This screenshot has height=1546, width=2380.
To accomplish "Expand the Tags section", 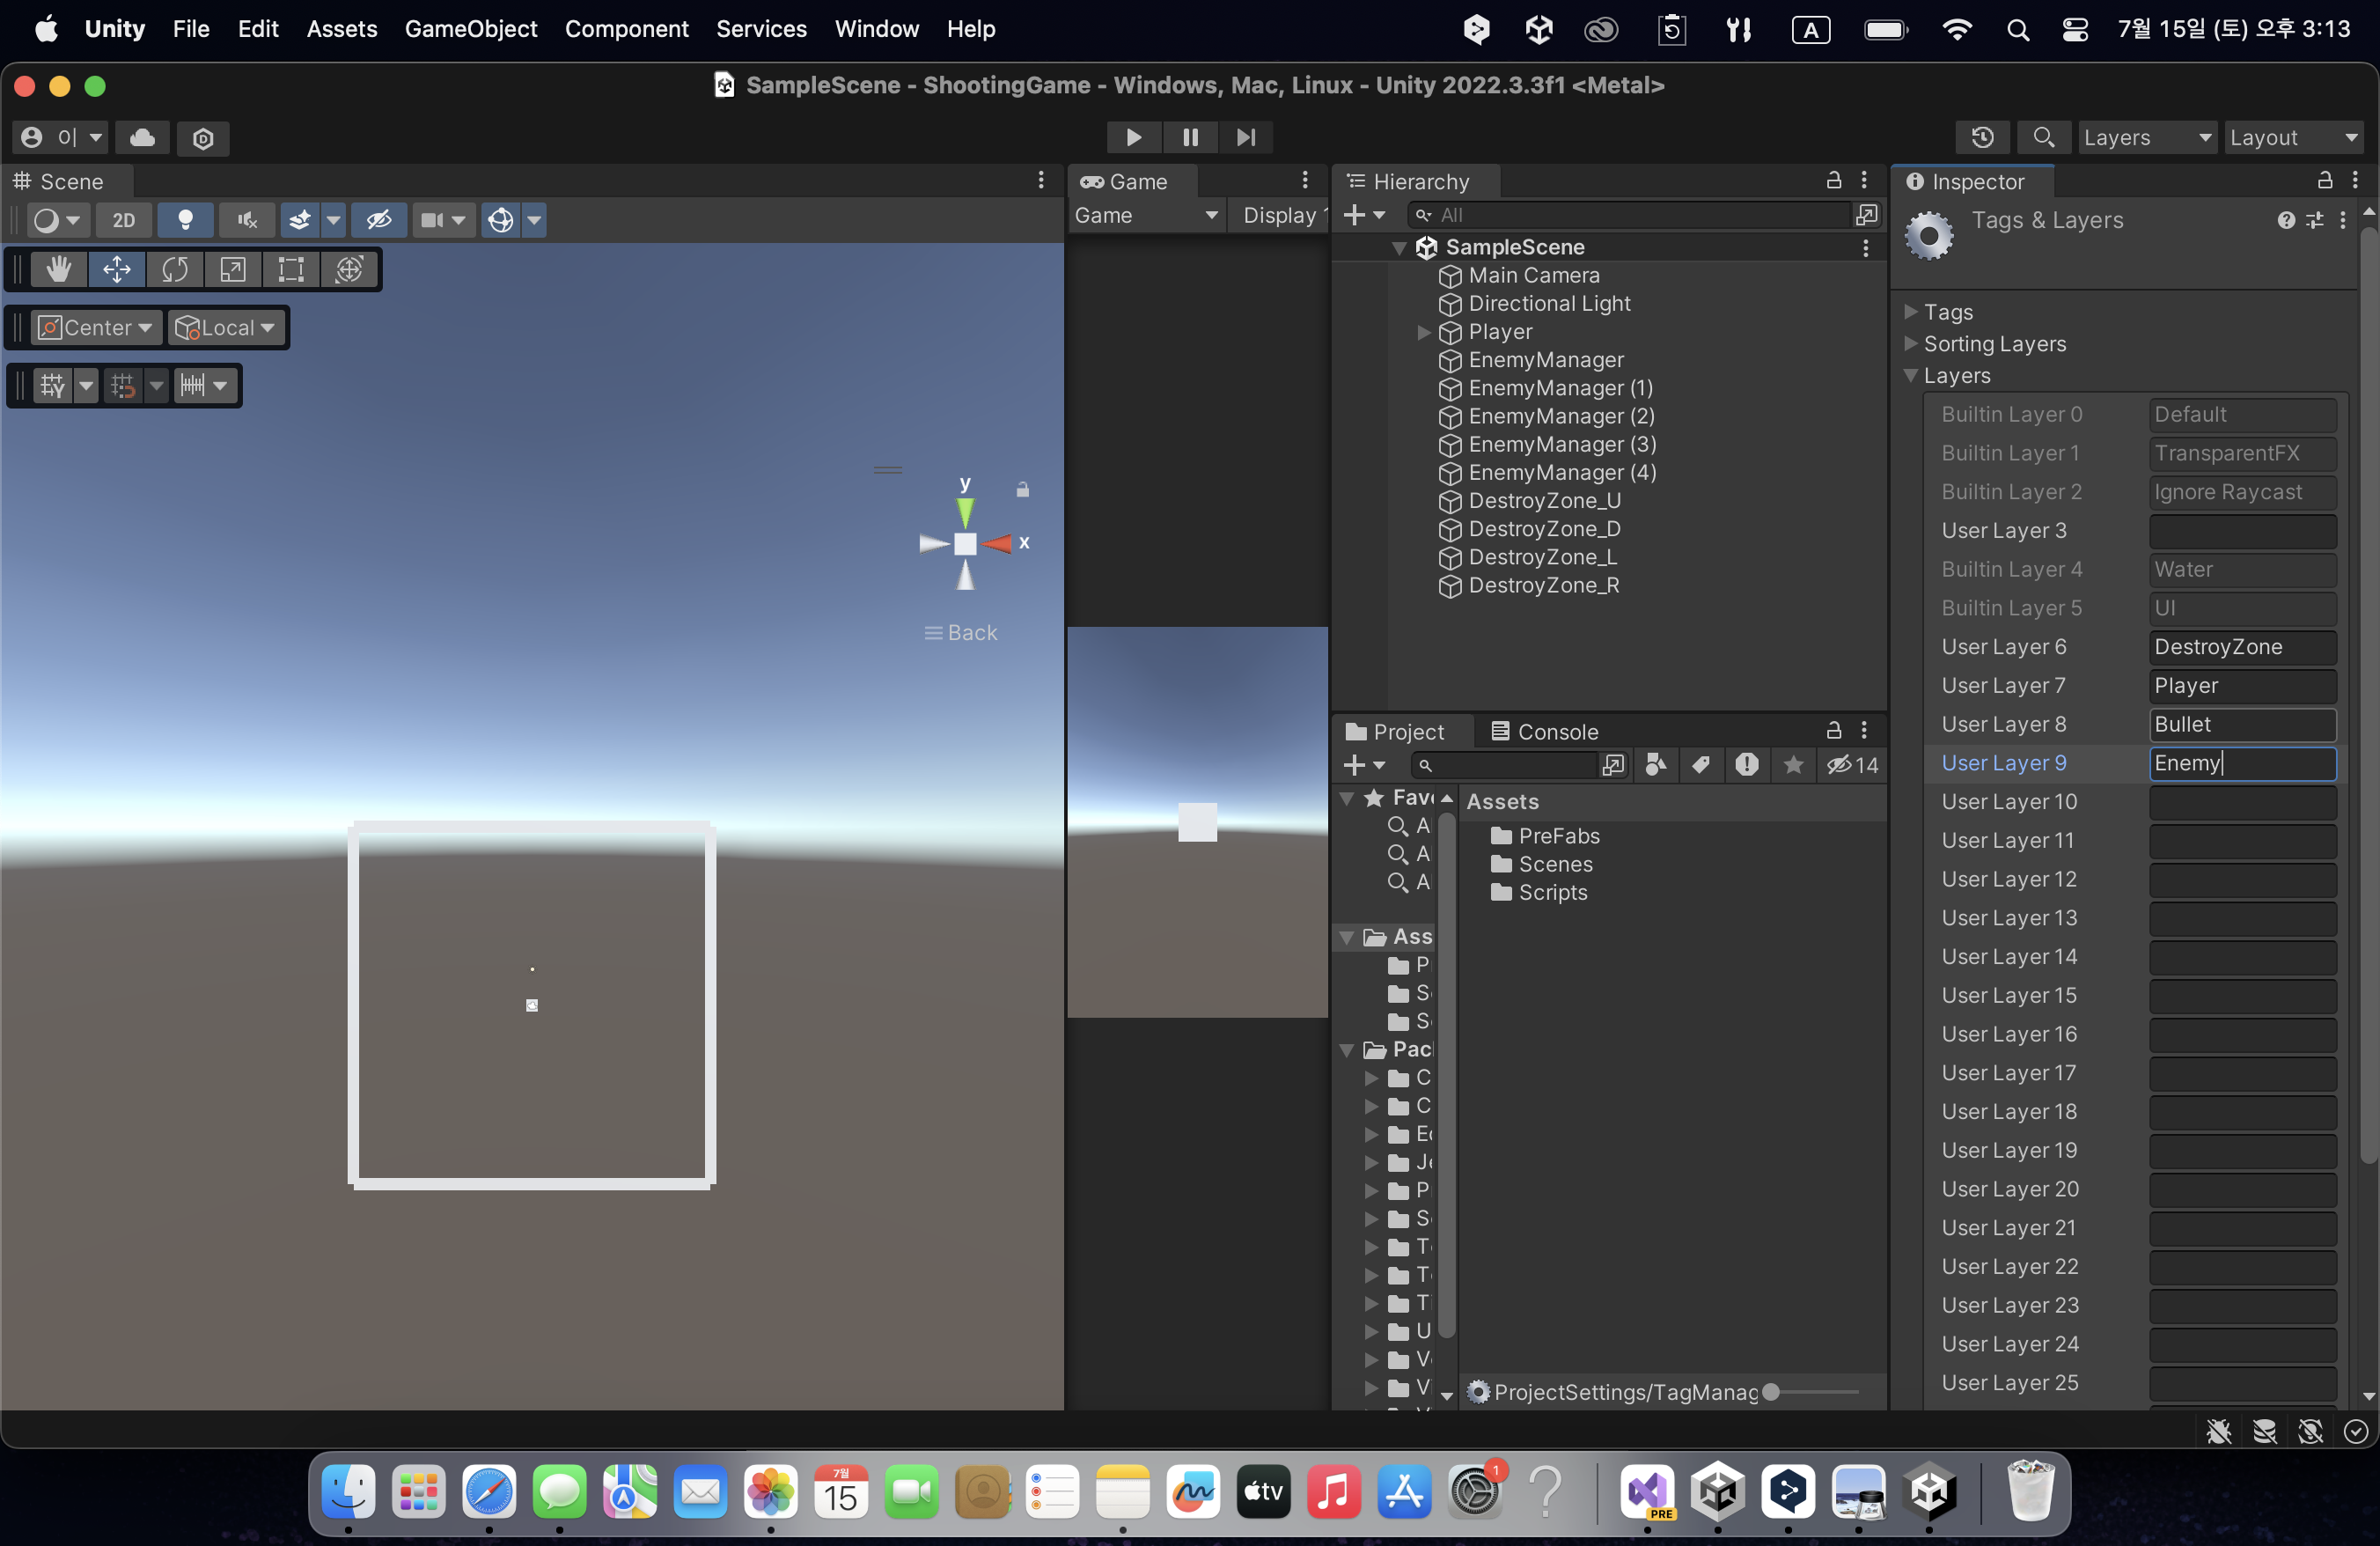I will click(1911, 312).
